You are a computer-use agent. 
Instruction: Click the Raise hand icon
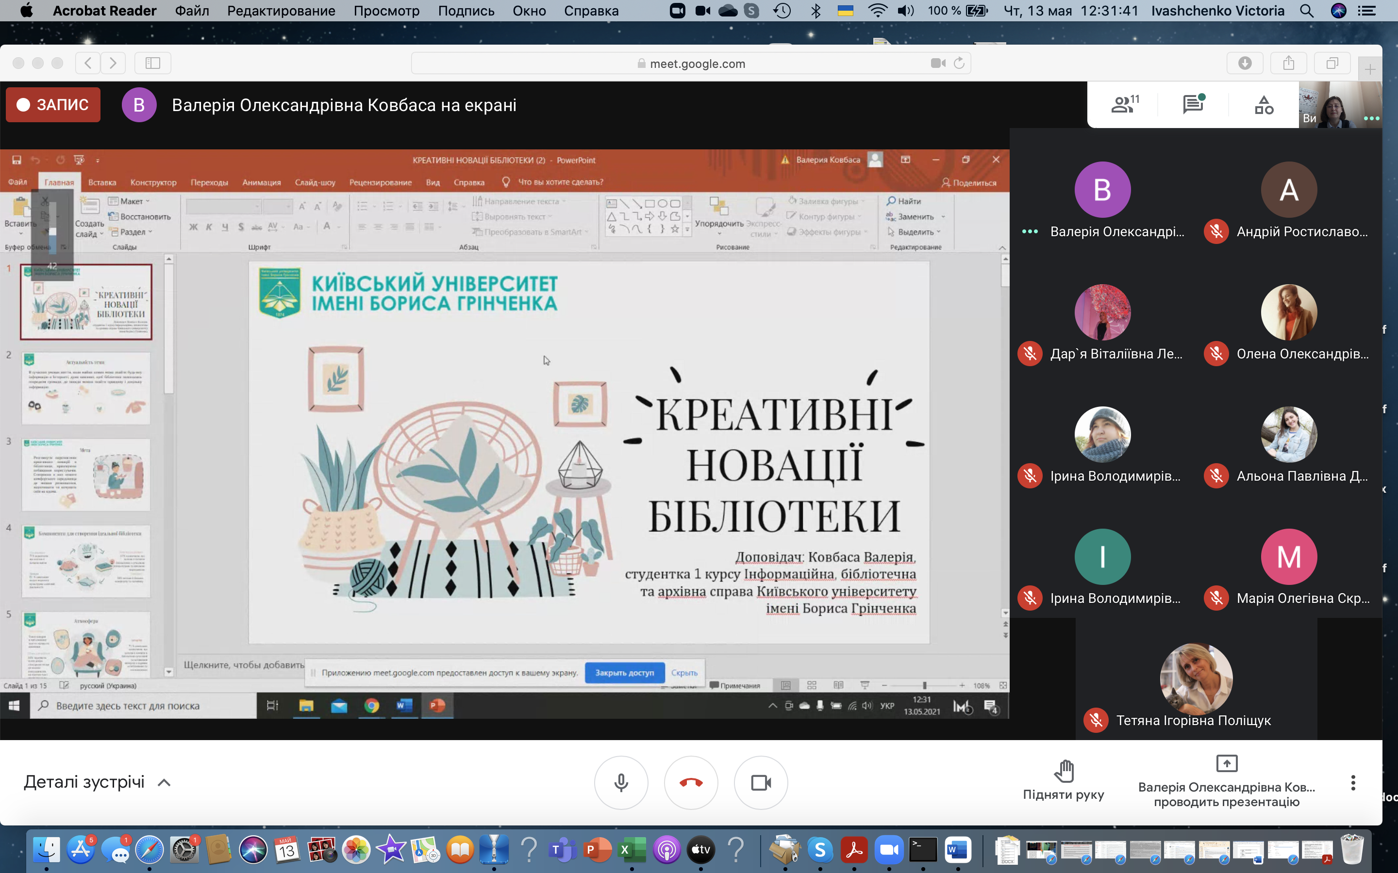coord(1063,771)
